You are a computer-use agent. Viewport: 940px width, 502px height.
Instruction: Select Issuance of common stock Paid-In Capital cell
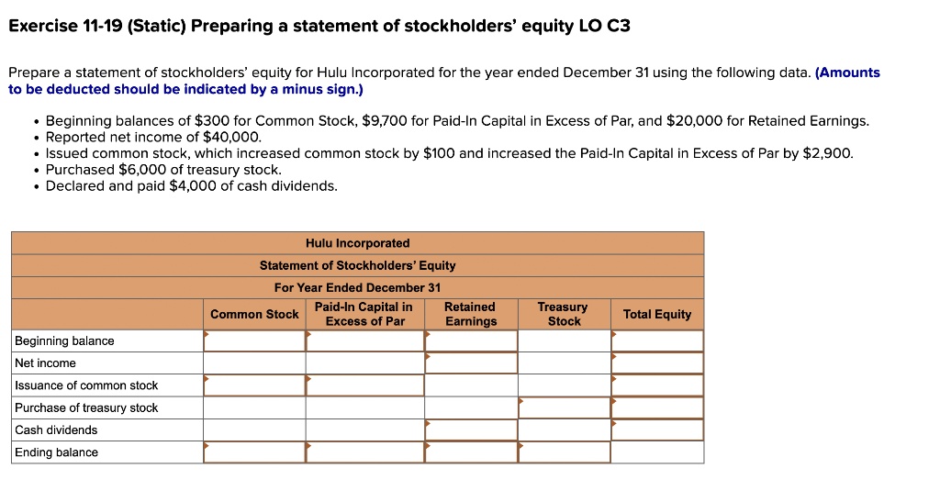pyautogui.click(x=364, y=385)
